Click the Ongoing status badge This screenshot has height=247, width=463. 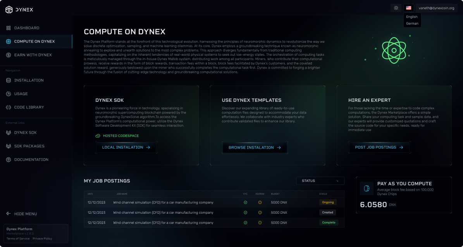click(x=328, y=202)
